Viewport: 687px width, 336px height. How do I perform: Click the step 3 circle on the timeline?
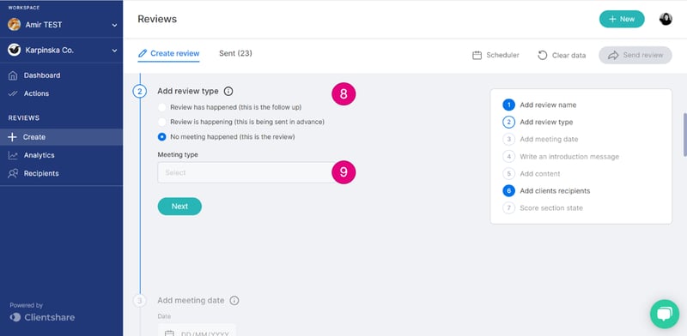point(140,301)
